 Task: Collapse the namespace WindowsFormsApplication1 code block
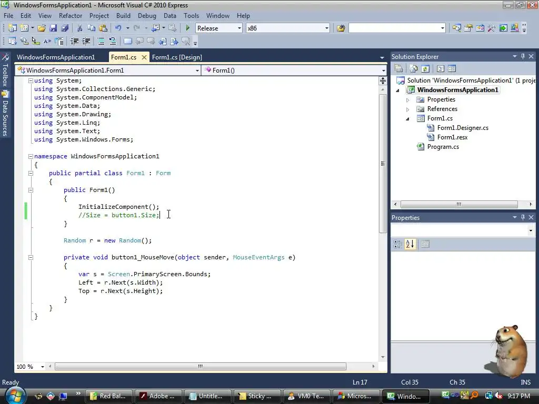[31, 156]
